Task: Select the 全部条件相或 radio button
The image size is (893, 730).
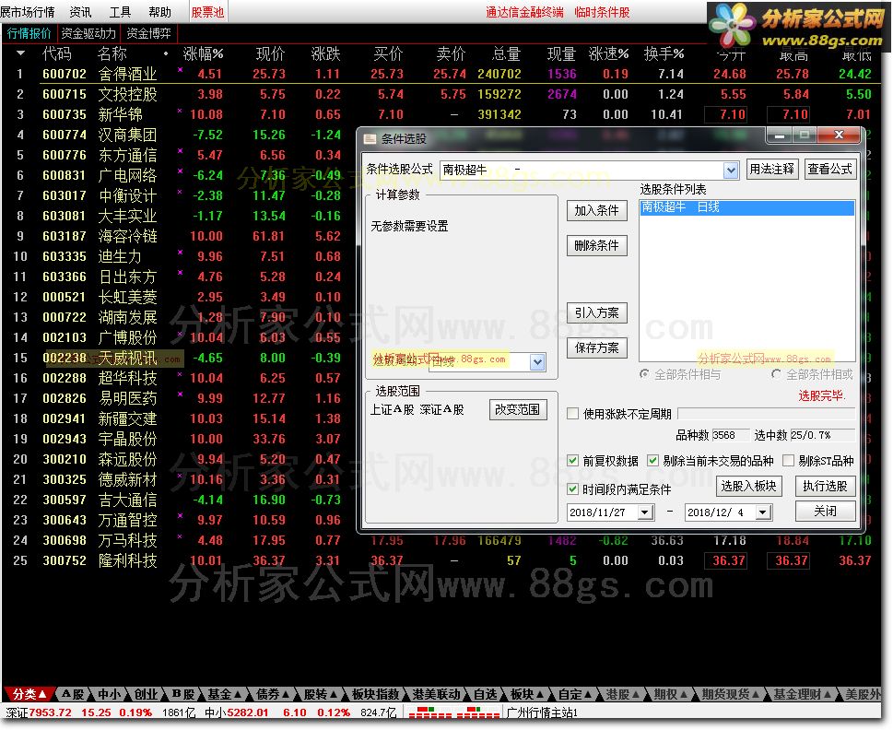Action: click(776, 374)
